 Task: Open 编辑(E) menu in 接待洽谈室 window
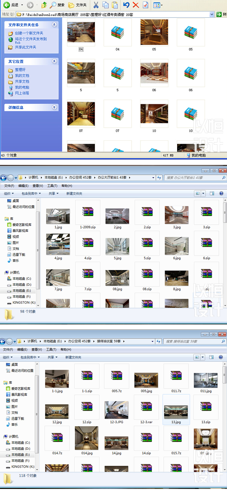[x=22, y=349]
